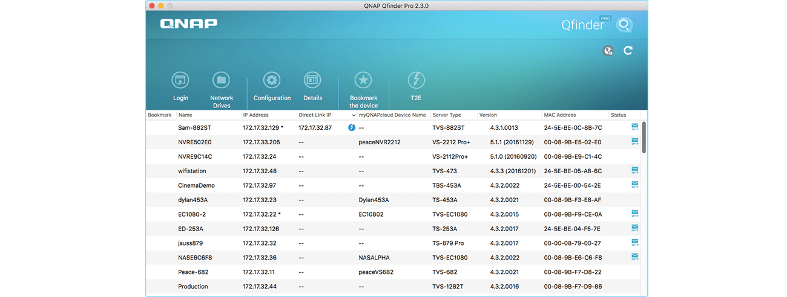
Task: Click myQNAPcloud name EC10802
Action: [x=371, y=214]
